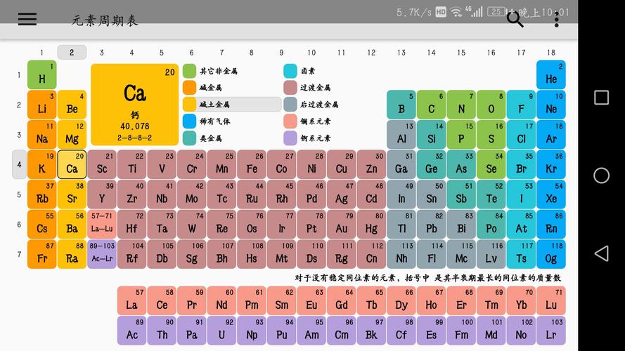Tap the 57-71 La-Lu lanthanide placeholder tile
The image size is (625, 351).
102,224
